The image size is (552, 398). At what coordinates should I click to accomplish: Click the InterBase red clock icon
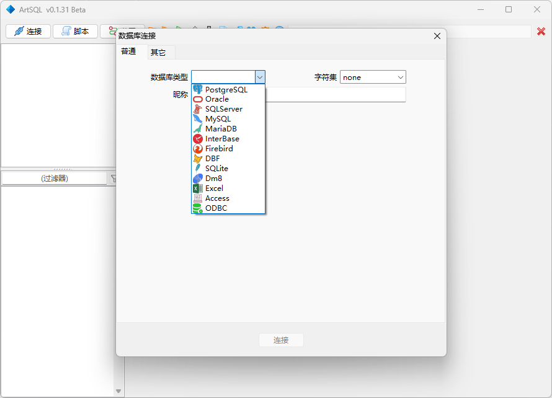click(198, 139)
